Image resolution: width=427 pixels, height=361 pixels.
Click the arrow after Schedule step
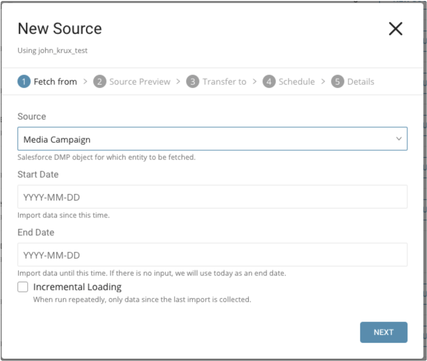coord(323,81)
